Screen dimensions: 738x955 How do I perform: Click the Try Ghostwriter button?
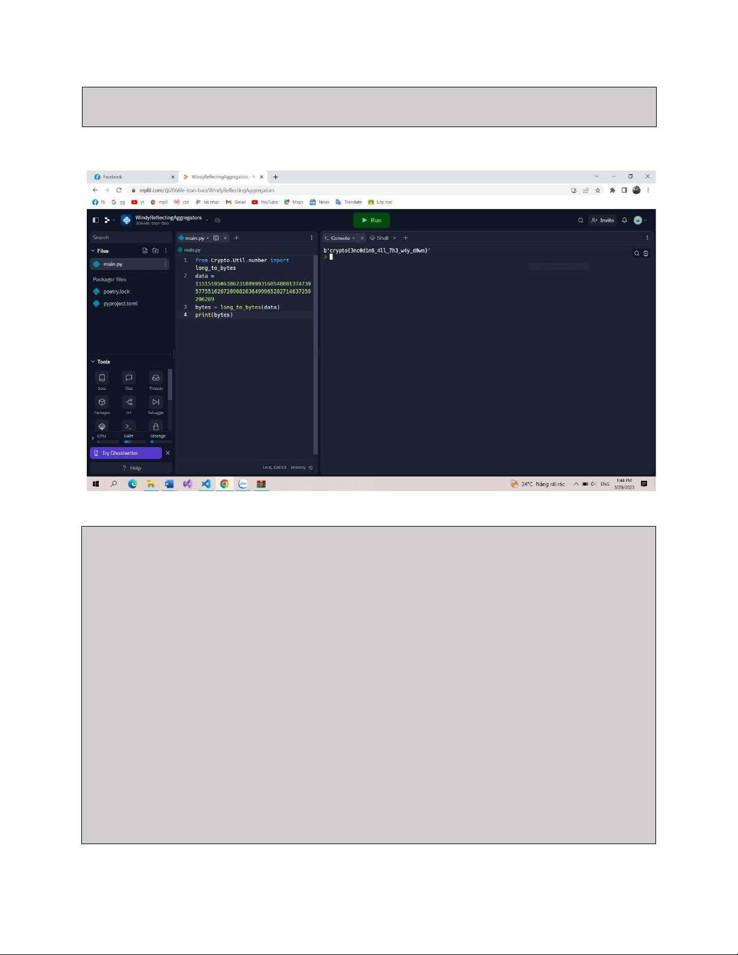(x=126, y=453)
